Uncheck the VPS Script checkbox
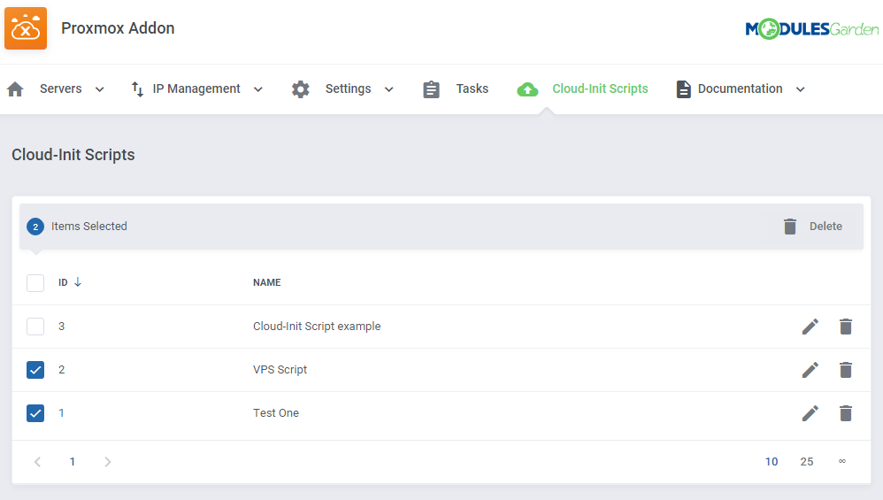The image size is (883, 500). (x=35, y=370)
